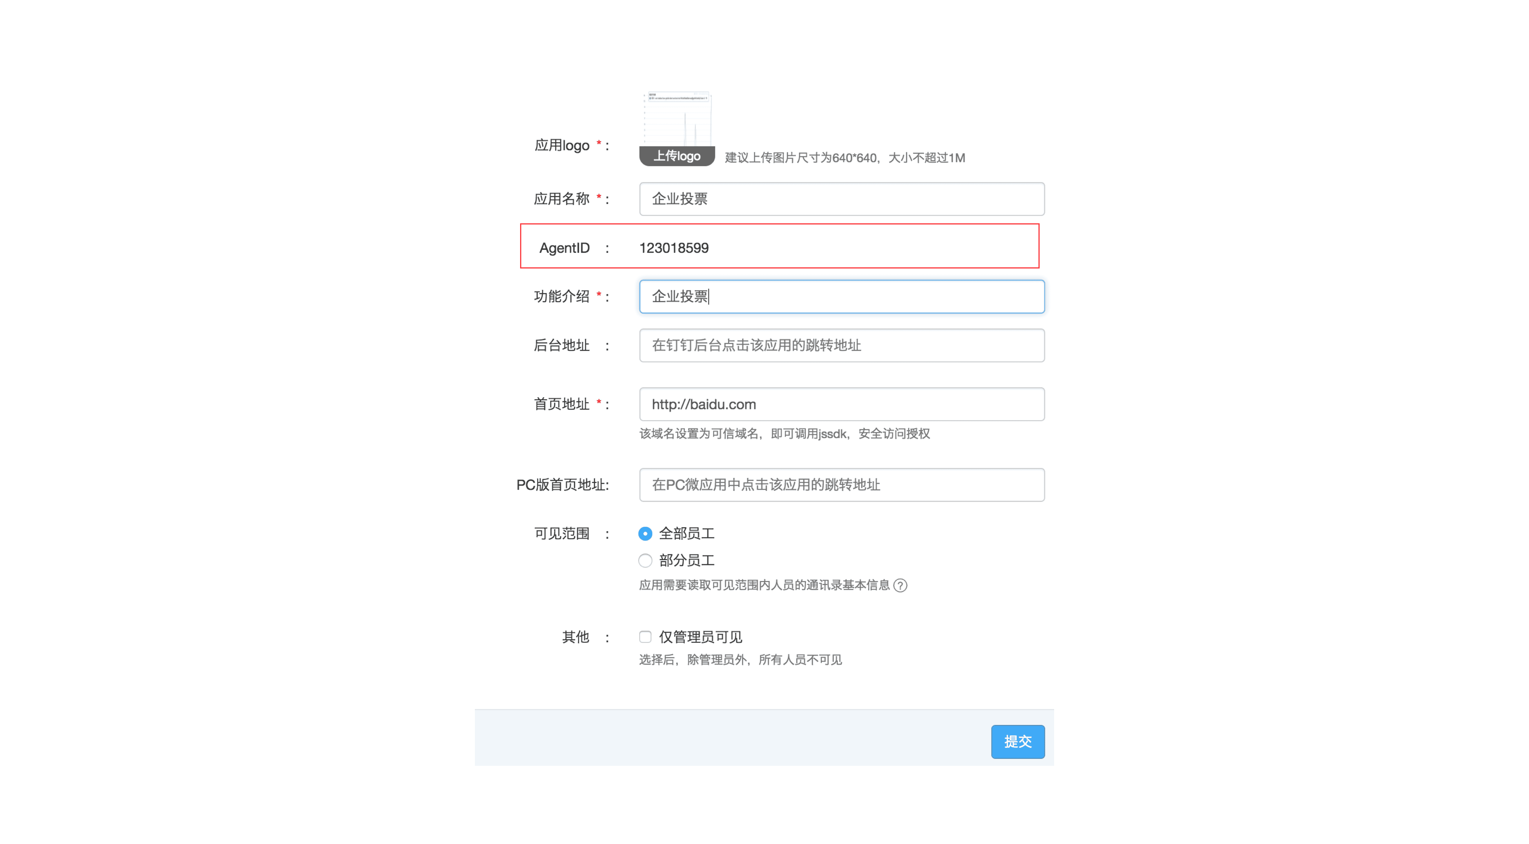Click the 部分员工 label text
This screenshot has height=844, width=1529.
coord(686,560)
